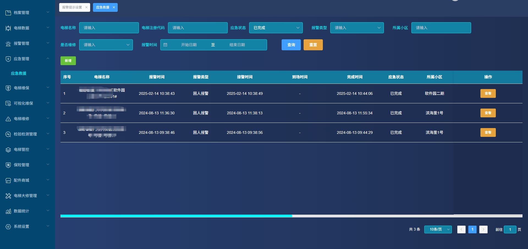
Task: Click calendar icon in 报警时间 date range
Action: (165, 45)
